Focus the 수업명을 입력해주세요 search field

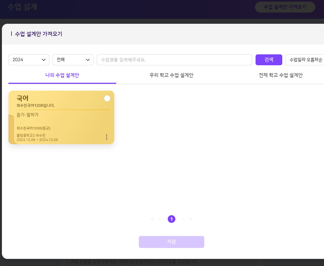[x=174, y=60]
